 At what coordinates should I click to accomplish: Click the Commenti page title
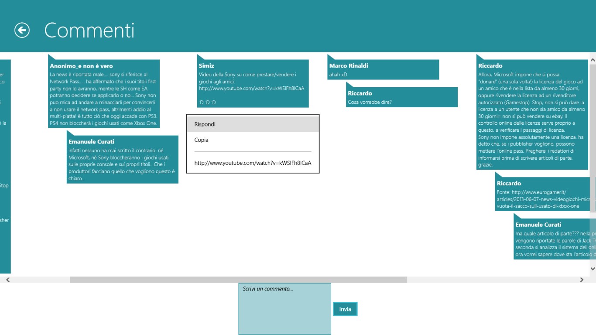[89, 31]
